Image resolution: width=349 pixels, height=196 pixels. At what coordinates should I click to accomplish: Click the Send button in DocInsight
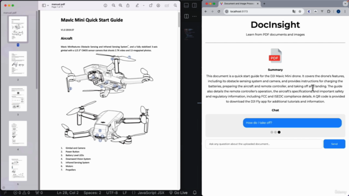point(334,144)
